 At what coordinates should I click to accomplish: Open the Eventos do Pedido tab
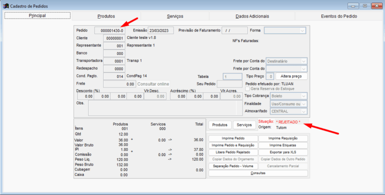click(x=339, y=16)
